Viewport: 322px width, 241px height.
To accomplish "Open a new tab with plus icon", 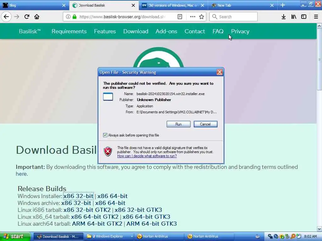I will [283, 5].
